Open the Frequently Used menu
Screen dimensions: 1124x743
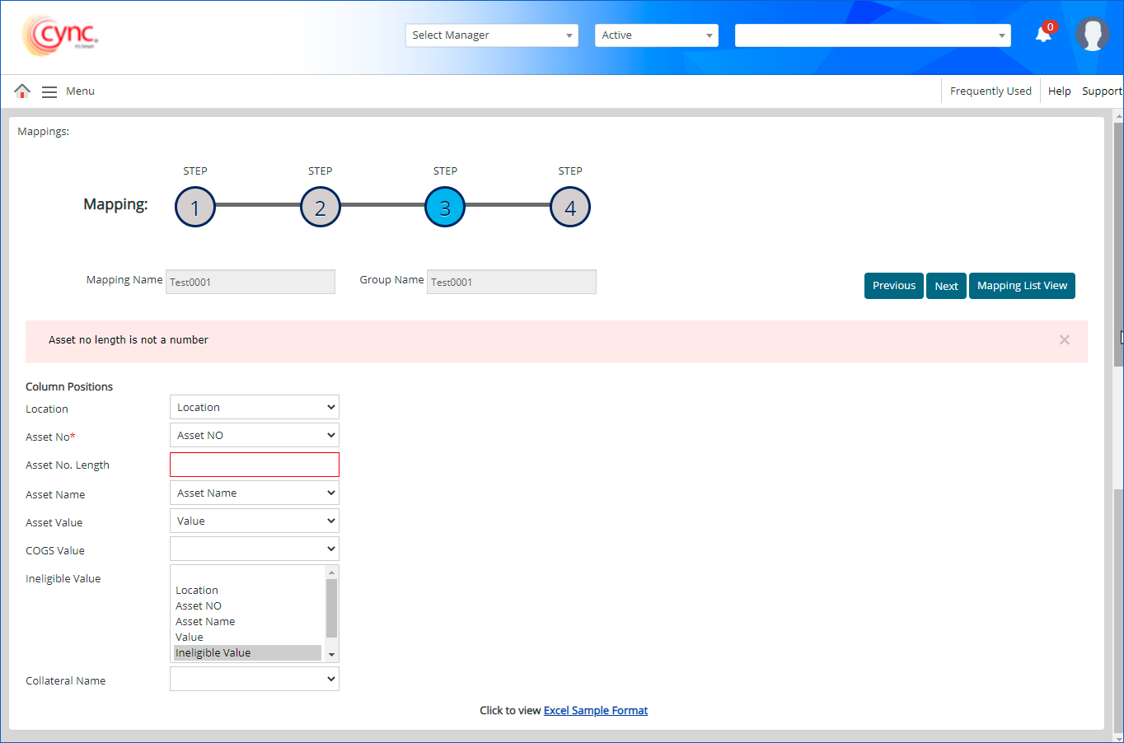click(990, 91)
